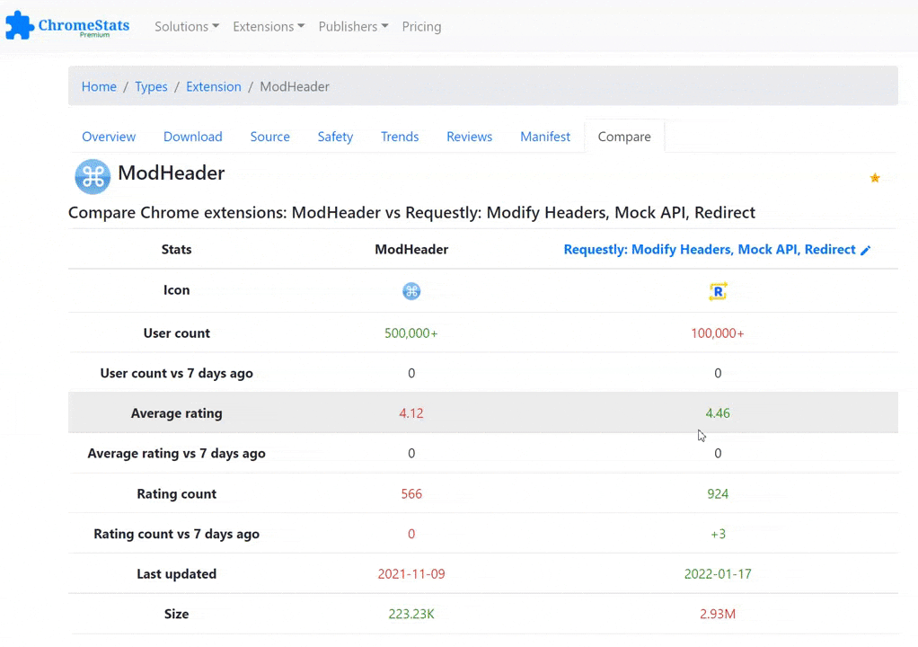Click the User count row label
The height and width of the screenshot is (647, 918).
176,333
